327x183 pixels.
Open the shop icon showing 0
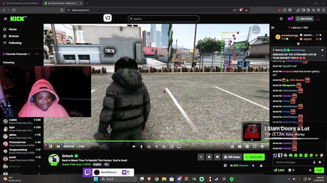pyautogui.click(x=291, y=170)
